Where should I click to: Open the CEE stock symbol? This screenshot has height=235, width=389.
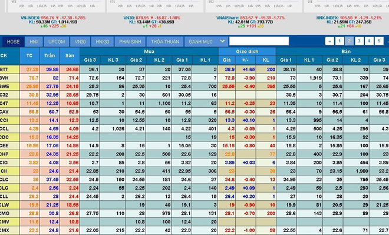[x=4, y=145]
